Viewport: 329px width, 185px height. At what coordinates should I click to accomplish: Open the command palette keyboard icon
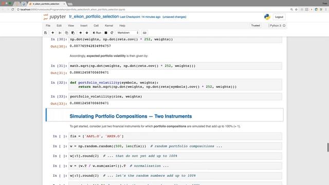pyautogui.click(x=144, y=33)
